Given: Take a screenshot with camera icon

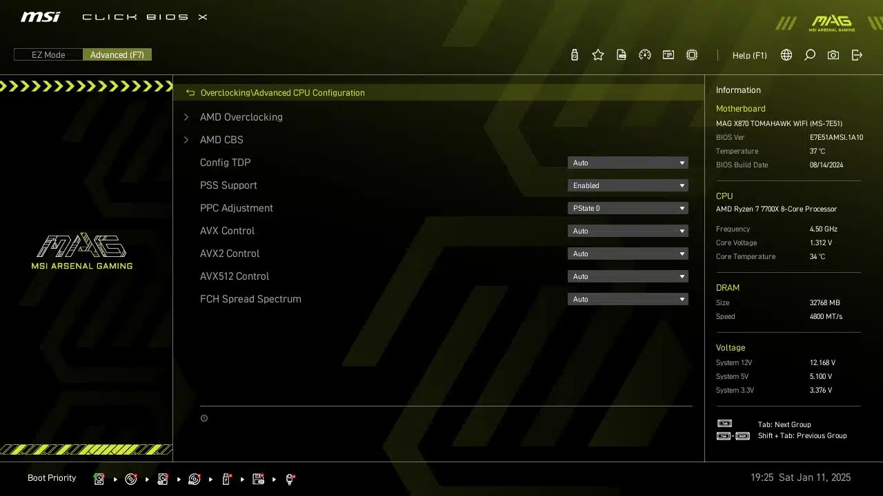Looking at the screenshot, I should click(833, 55).
